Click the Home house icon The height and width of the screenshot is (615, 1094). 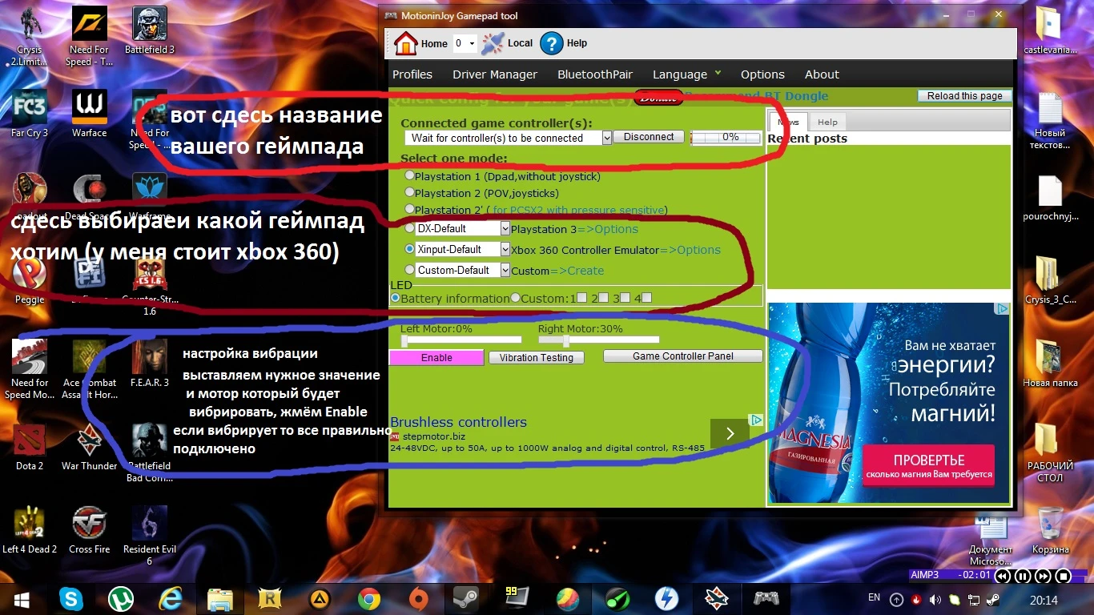pos(406,43)
